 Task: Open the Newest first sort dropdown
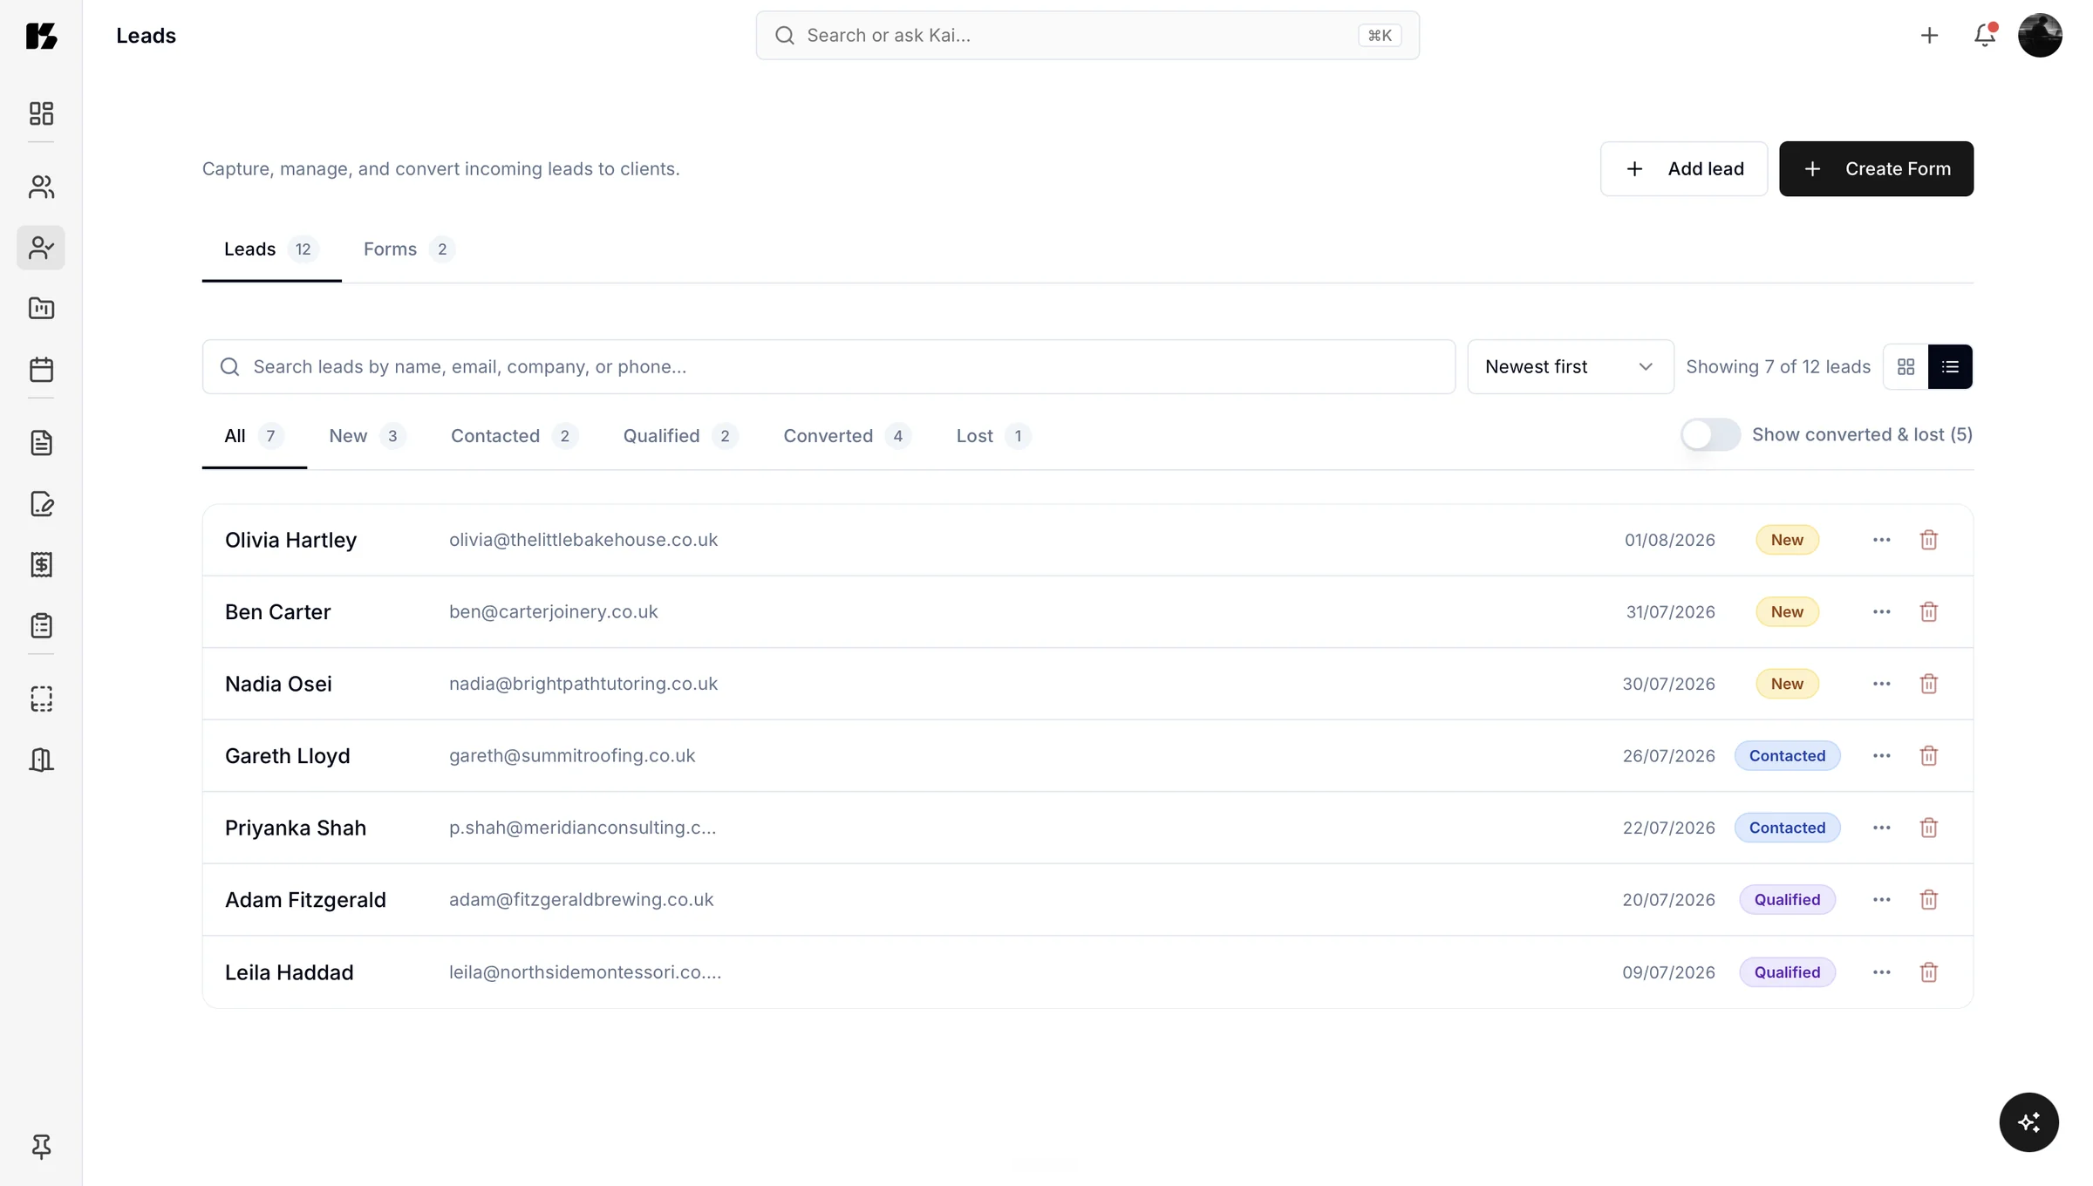coord(1570,366)
